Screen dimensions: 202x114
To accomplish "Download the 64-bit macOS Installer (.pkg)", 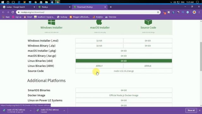I will [124, 51].
